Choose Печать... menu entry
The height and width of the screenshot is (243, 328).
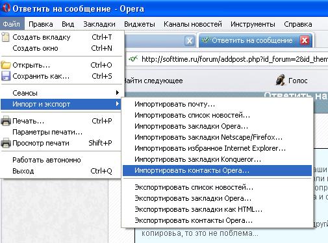point(62,121)
